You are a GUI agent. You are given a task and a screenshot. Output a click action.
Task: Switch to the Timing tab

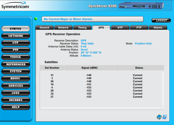[82, 28]
